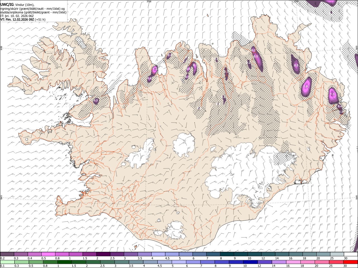Select the violet 3 swatch, top legend row
The image size is (358, 268).
(x=131, y=254)
